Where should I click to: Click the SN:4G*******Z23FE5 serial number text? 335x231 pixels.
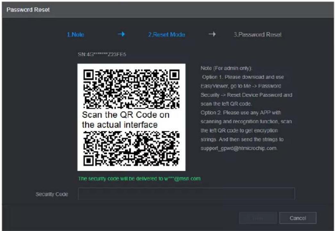[102, 54]
